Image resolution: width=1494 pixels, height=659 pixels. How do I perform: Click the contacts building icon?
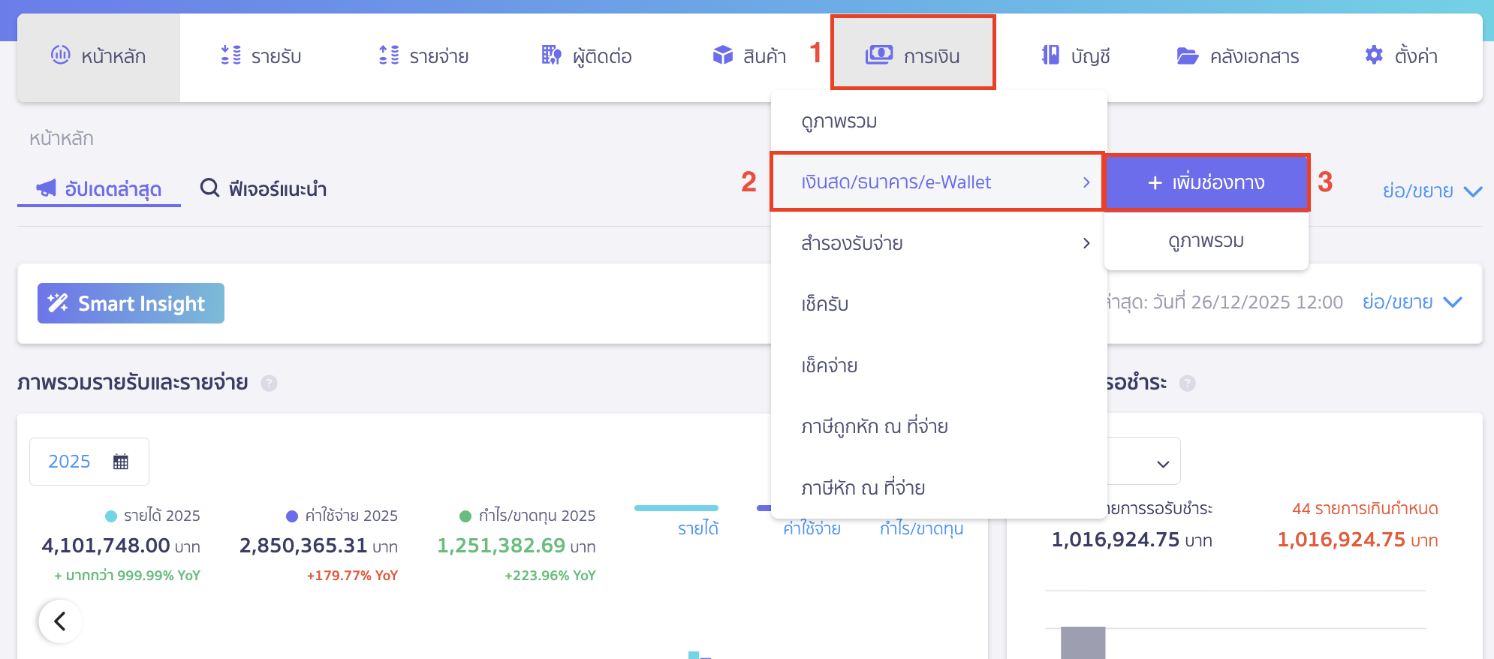[552, 55]
